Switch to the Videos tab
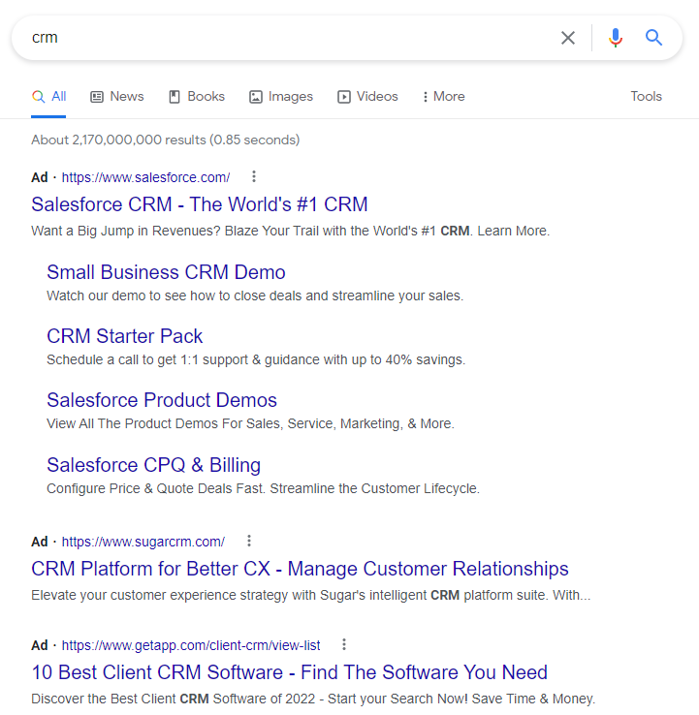Screen dimensions: 699x715 (x=367, y=96)
